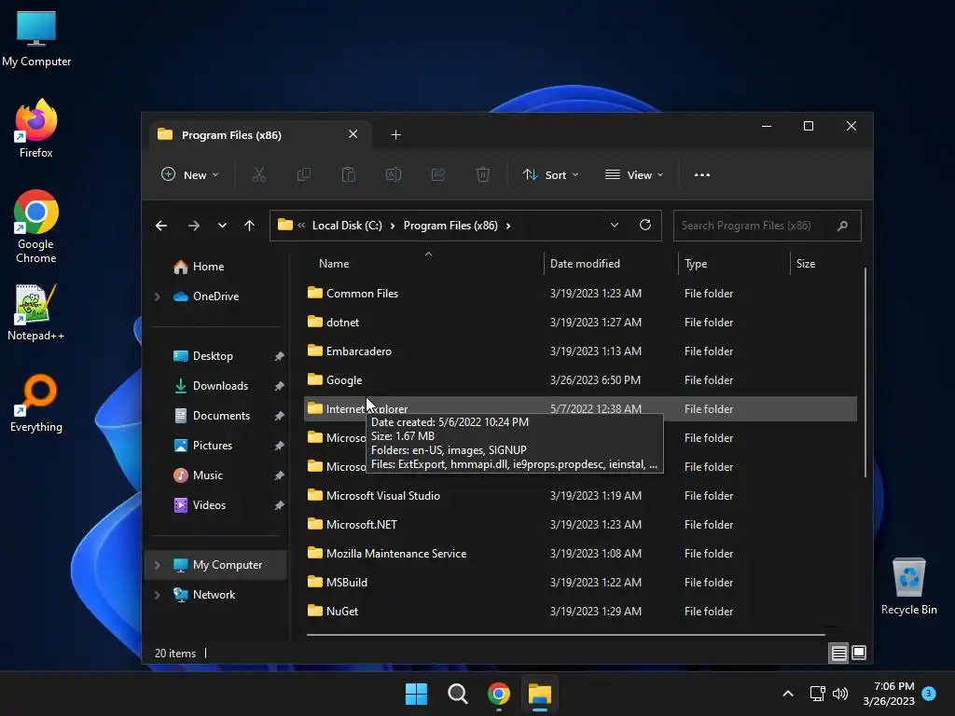
Task: Switch to large thumbnails view icon
Action: [x=859, y=653]
